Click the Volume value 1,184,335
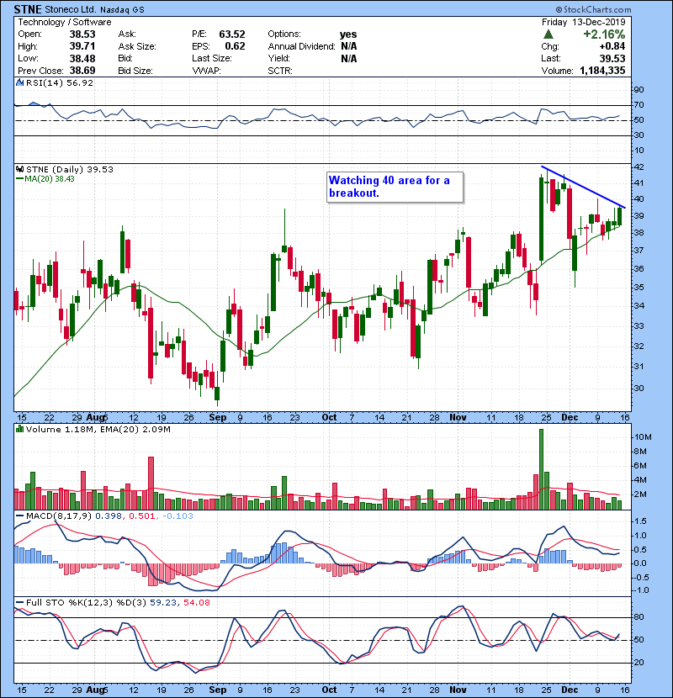Image resolution: width=673 pixels, height=698 pixels. point(602,71)
